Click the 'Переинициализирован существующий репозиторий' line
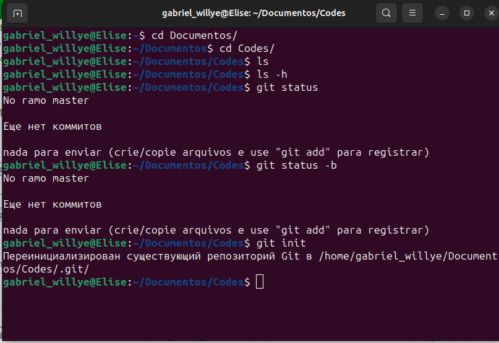The width and height of the screenshot is (499, 343). point(250,256)
